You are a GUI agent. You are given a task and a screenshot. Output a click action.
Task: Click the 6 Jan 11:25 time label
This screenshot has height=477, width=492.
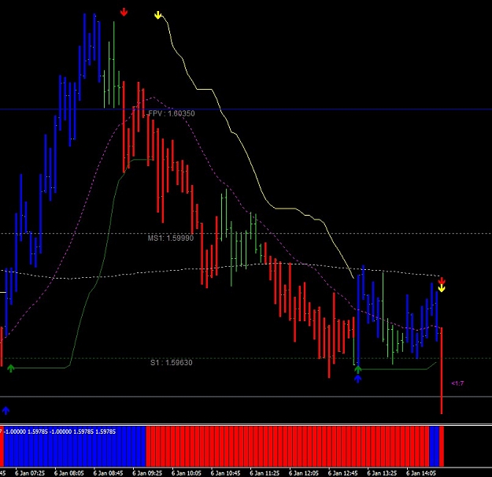click(x=264, y=473)
